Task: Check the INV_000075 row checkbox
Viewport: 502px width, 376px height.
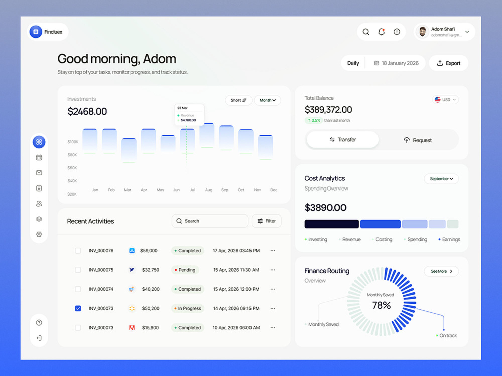Action: tap(78, 270)
